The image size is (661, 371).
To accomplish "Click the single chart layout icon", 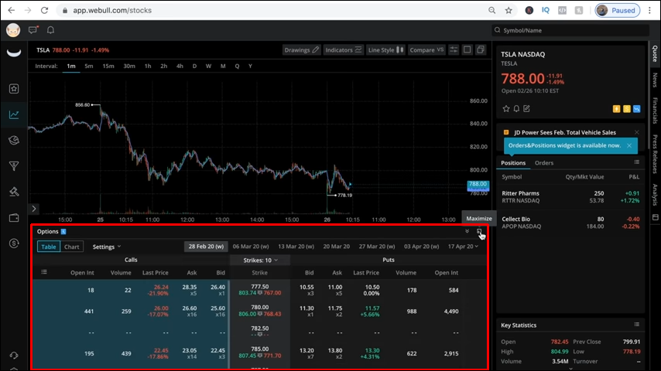I will [467, 49].
